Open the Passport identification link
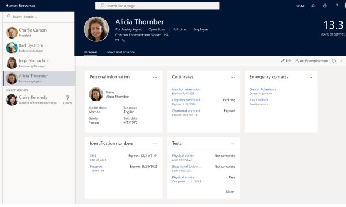Viewport: 346px width, 207px height. 96,167
